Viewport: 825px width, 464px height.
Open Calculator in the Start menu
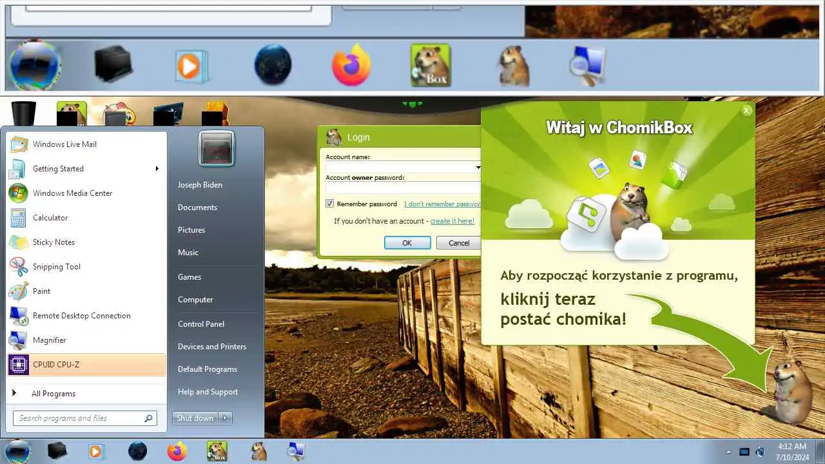tap(86, 218)
